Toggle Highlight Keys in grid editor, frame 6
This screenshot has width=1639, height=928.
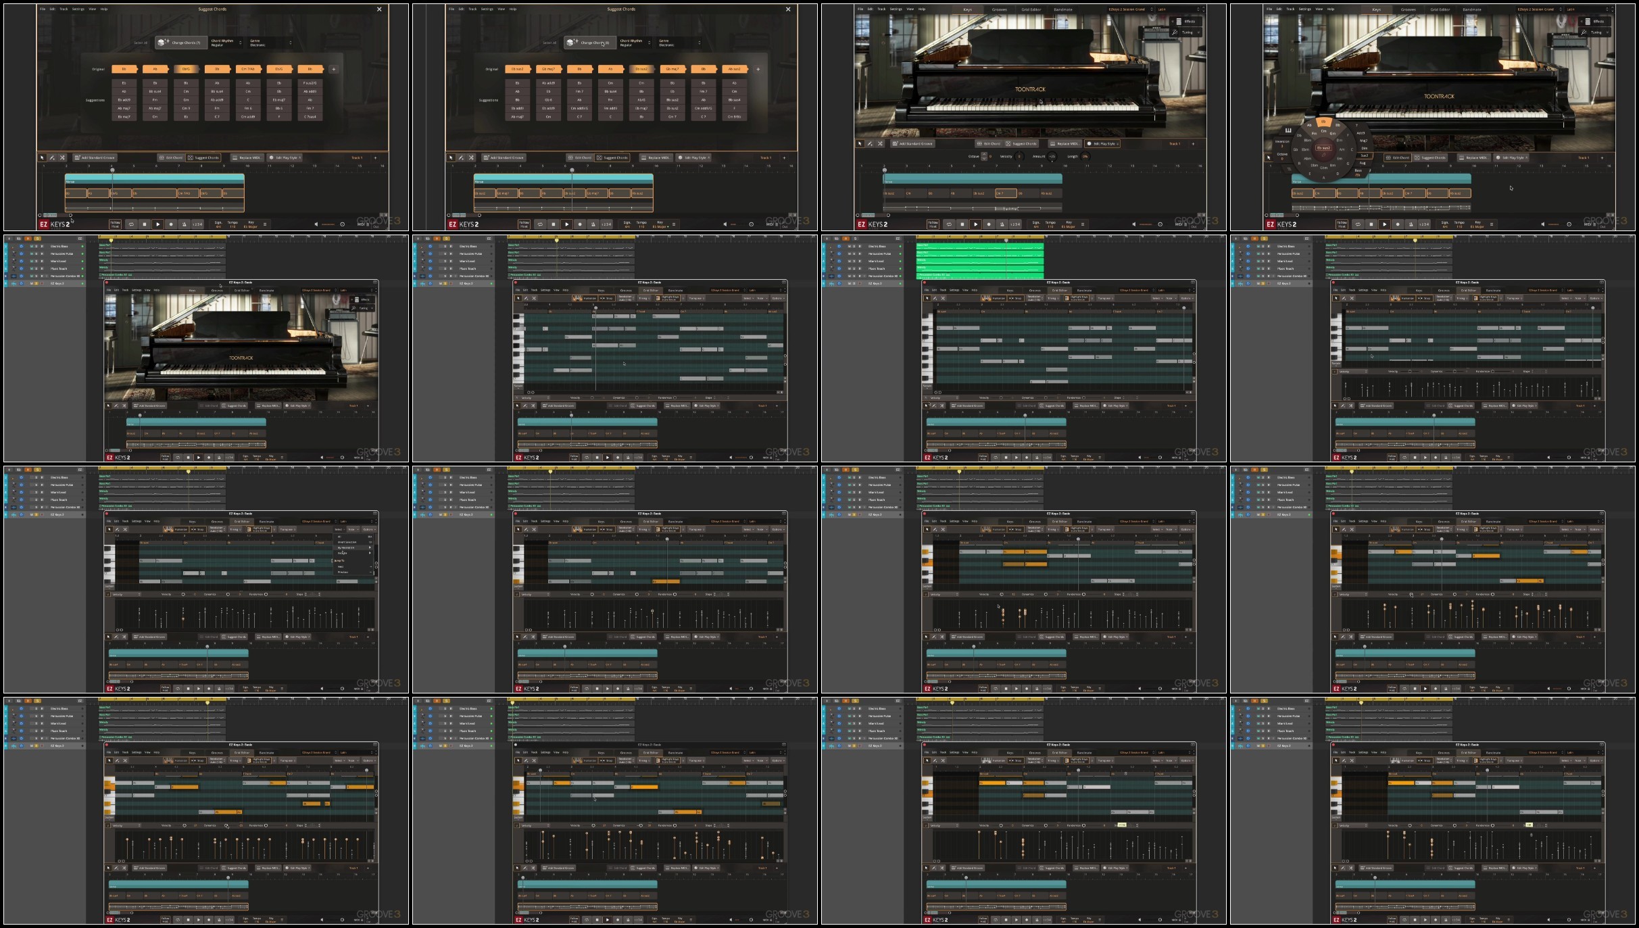pos(669,298)
